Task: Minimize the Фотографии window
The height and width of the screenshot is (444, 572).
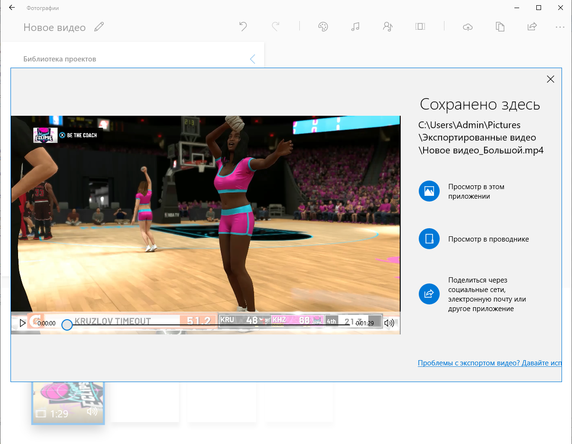Action: click(x=517, y=8)
